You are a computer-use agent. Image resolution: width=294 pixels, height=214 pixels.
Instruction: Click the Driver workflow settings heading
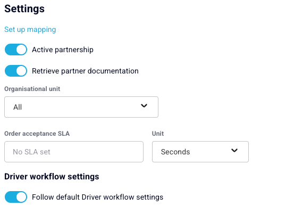[x=52, y=176]
